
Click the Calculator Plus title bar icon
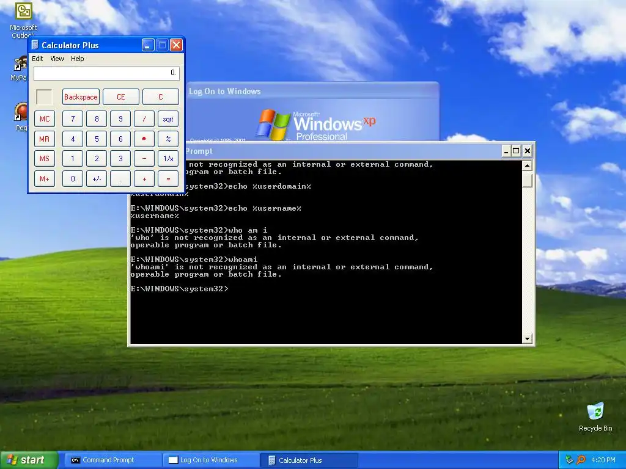click(x=35, y=45)
